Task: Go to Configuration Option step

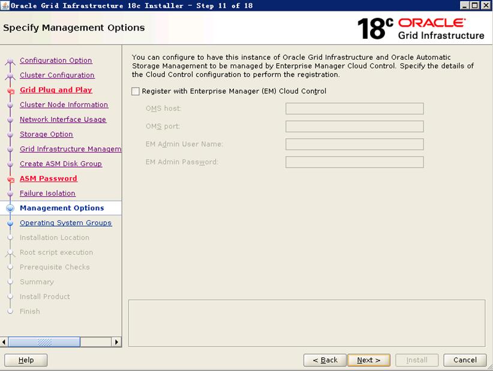Action: tap(56, 60)
